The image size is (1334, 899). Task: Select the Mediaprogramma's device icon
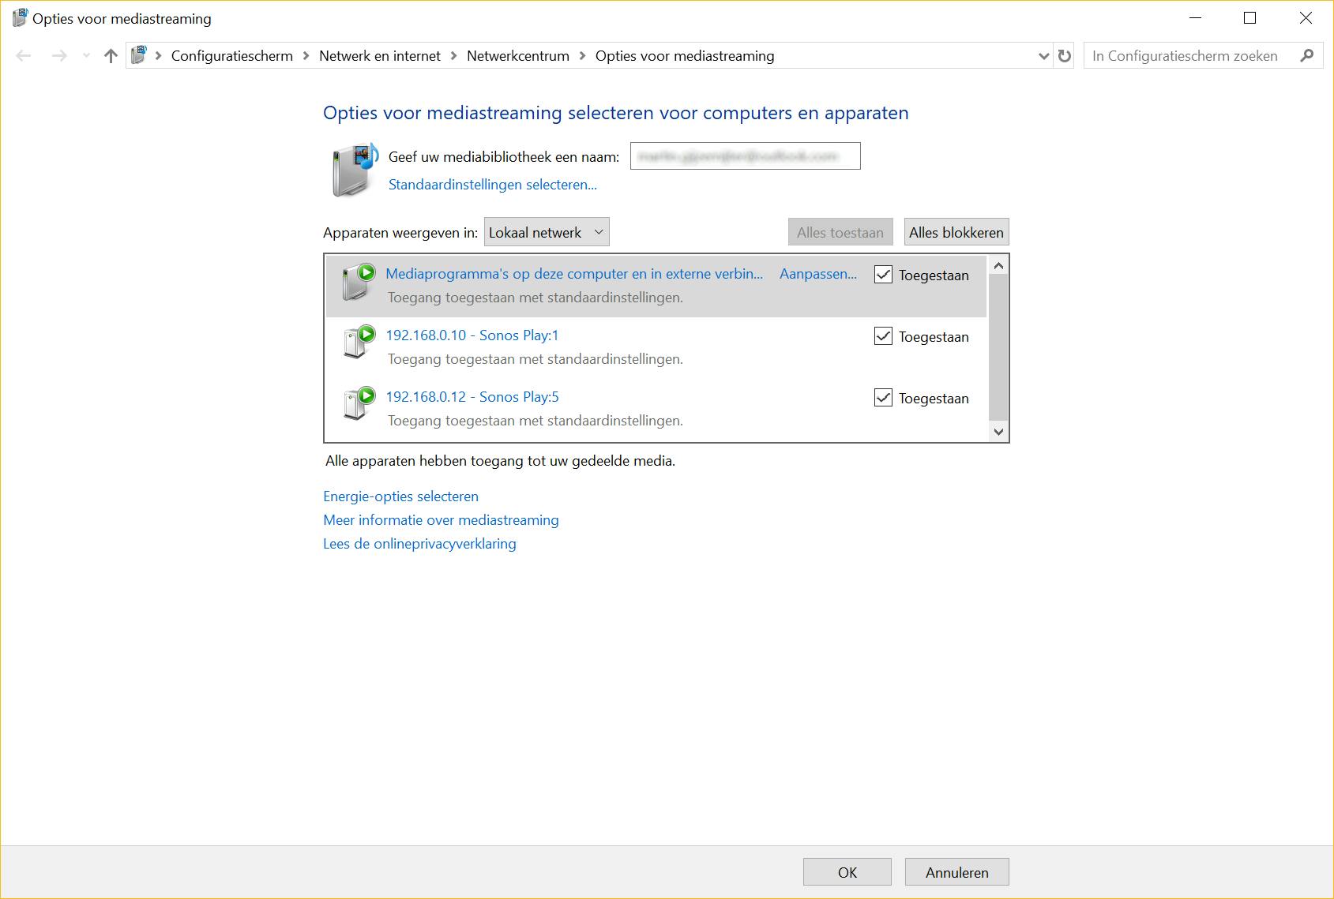click(359, 283)
